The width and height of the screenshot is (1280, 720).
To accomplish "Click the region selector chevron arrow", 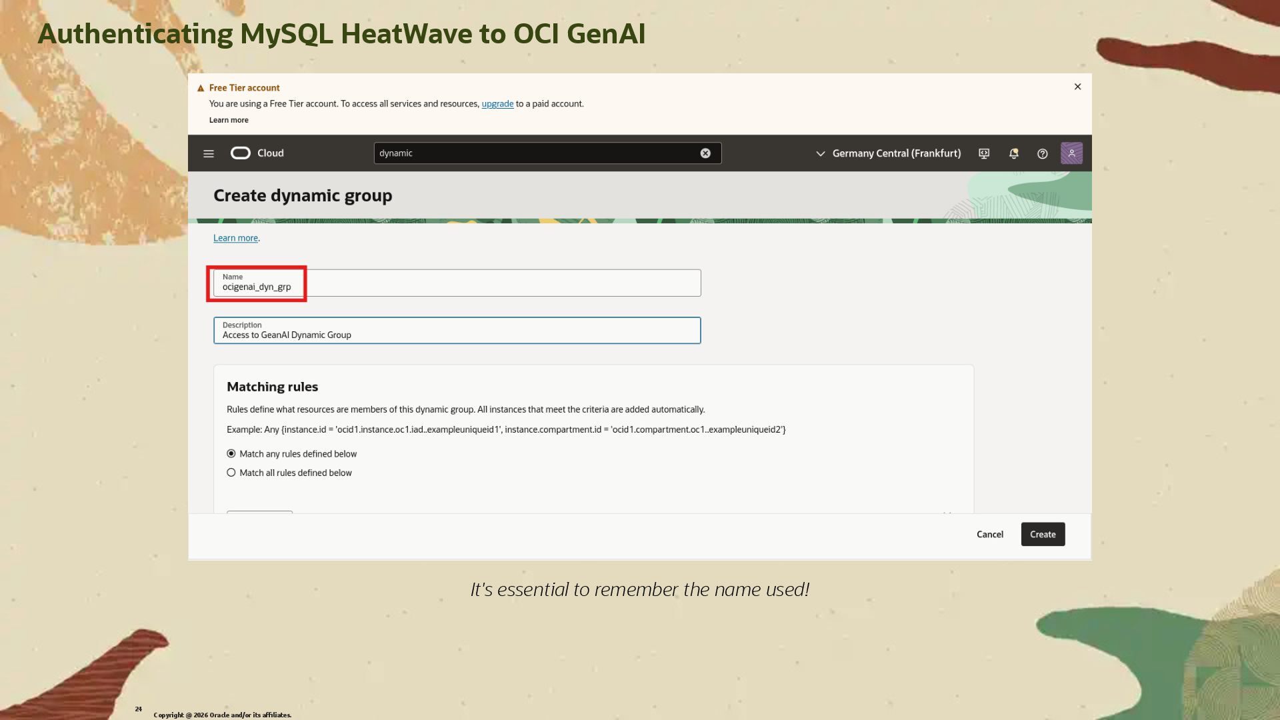I will [820, 153].
